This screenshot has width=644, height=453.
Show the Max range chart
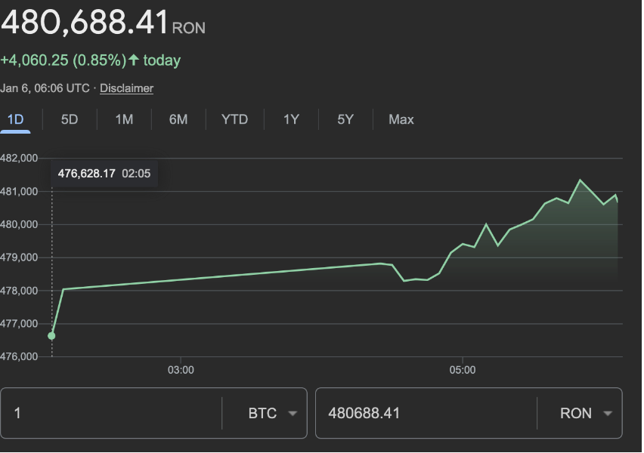click(401, 119)
